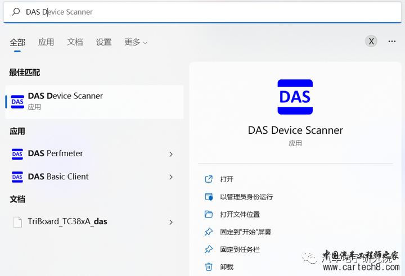The image size is (405, 276).
Task: Click the X user account avatar
Action: 371,41
